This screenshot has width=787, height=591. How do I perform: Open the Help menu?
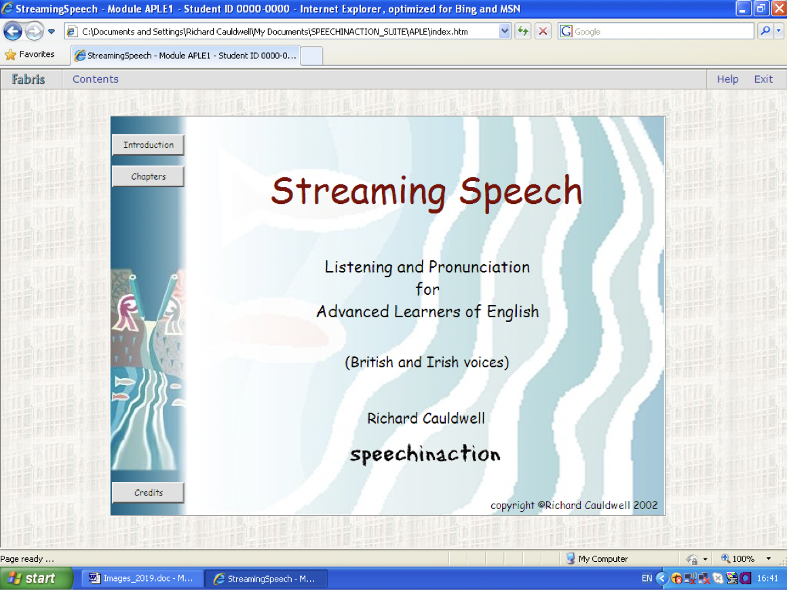(x=727, y=79)
